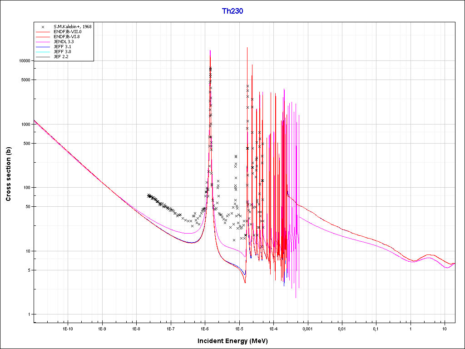The height and width of the screenshot is (349, 465).
Task: Click the 10000 tick label on y-axis
Action: click(x=24, y=61)
